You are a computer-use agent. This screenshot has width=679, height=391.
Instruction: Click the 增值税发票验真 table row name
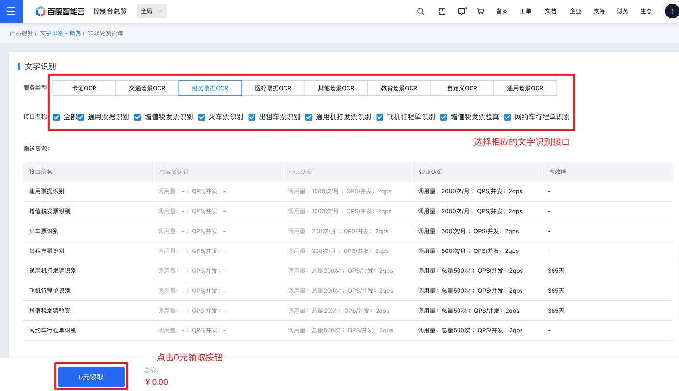49,311
